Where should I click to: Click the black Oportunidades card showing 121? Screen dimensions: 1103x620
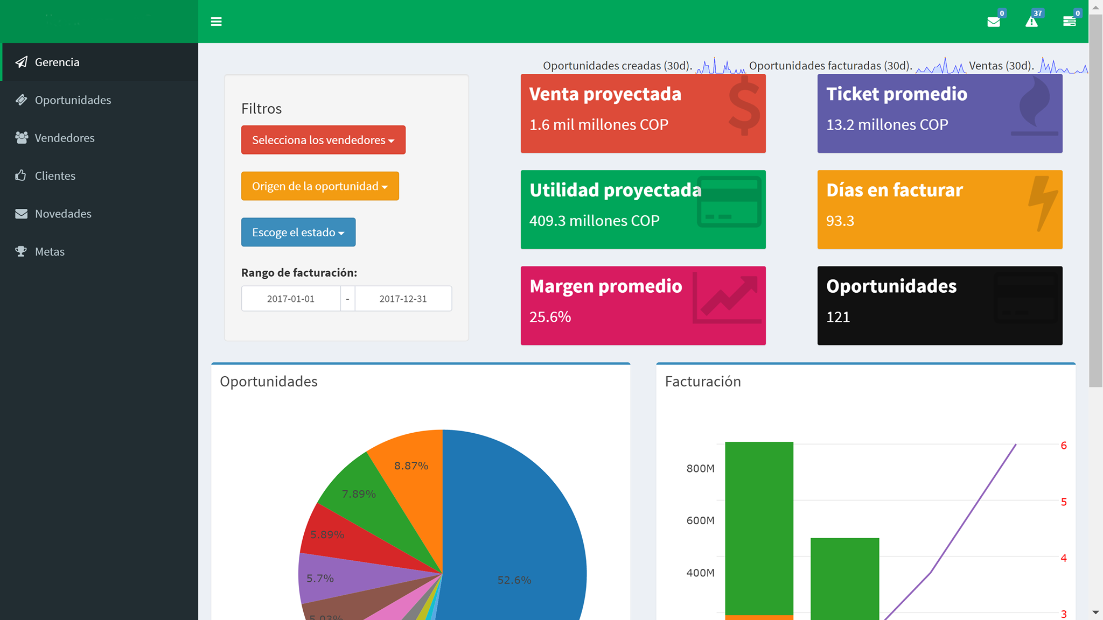(939, 305)
